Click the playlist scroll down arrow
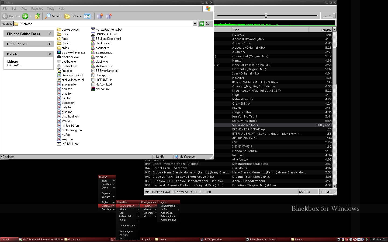The image size is (388, 242). point(334,186)
